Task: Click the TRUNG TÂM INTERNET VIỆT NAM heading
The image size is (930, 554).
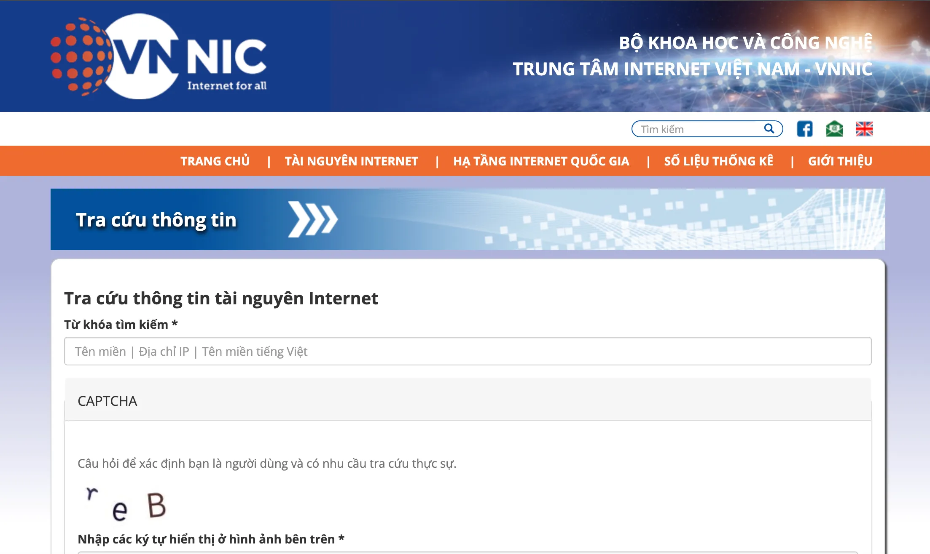Action: tap(693, 69)
